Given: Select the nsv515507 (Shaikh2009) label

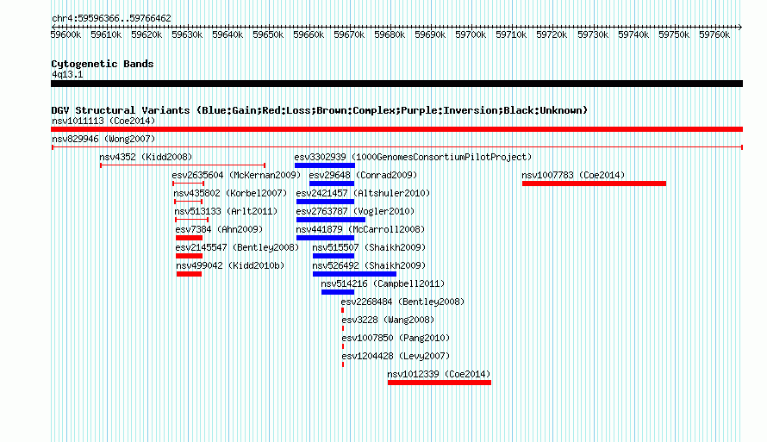Looking at the screenshot, I should tap(369, 247).
